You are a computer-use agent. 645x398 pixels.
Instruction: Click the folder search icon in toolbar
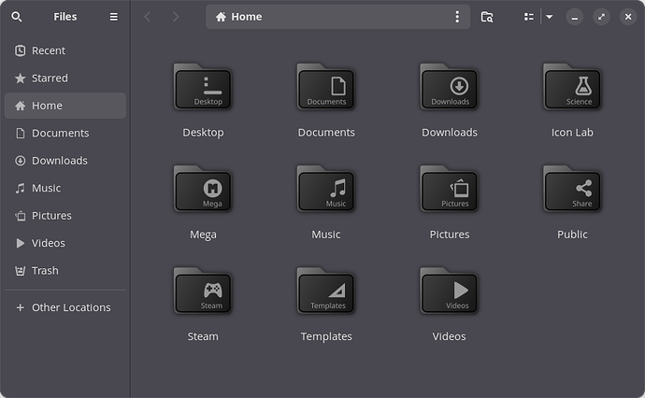click(x=487, y=17)
